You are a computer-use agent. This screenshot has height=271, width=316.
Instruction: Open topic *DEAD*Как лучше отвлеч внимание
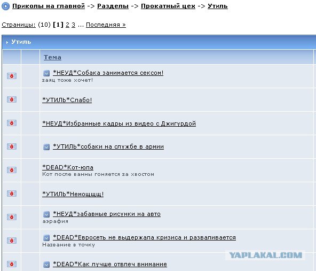coord(110,264)
